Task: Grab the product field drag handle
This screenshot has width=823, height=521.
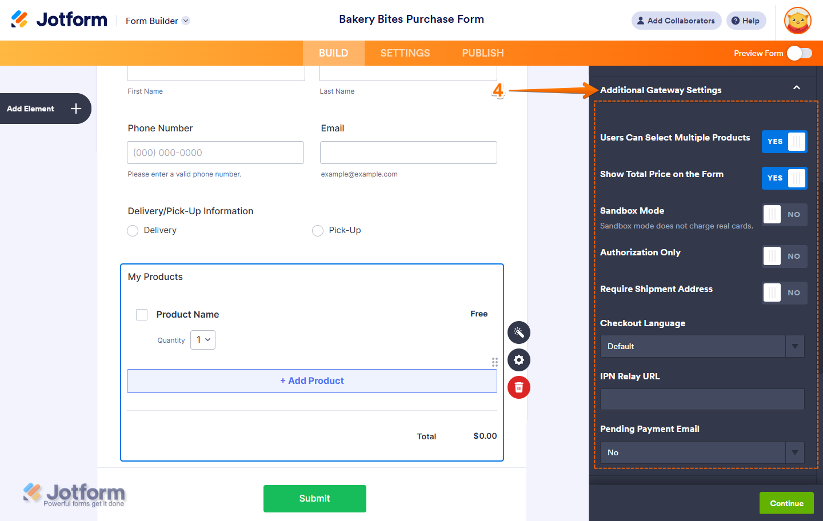Action: (495, 362)
